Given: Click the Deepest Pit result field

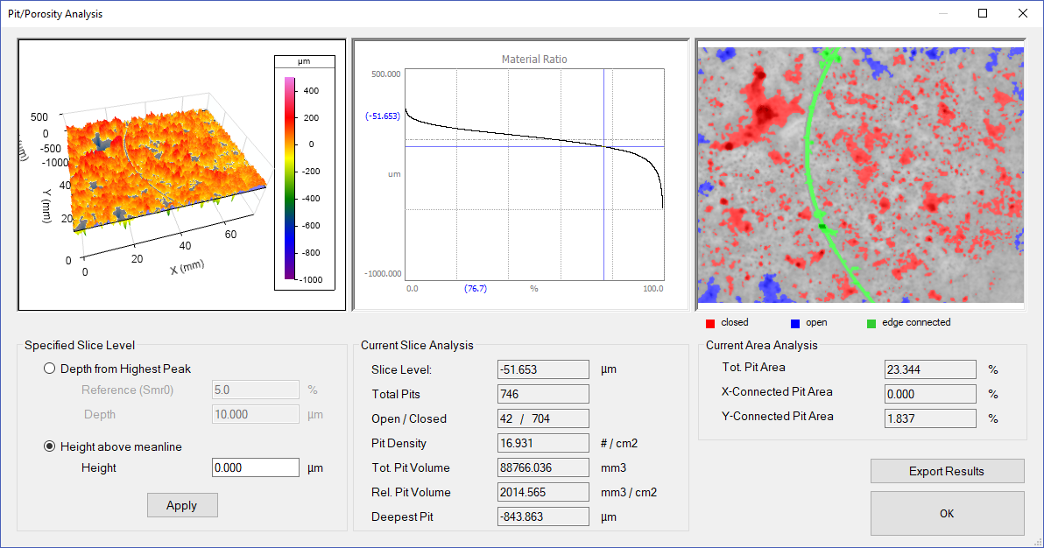Looking at the screenshot, I should 543,516.
